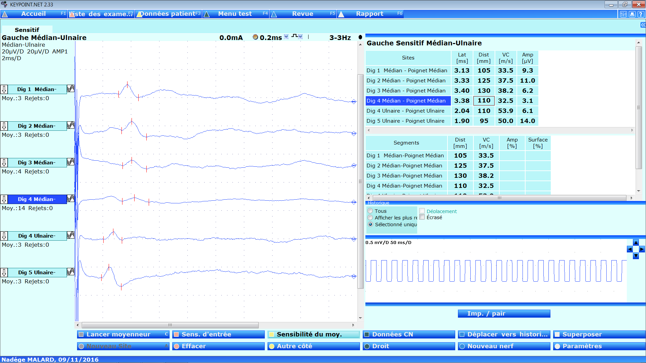Click the down-arrow icon beside Dig 2 Médian
646x363 pixels.
[x=4, y=126]
